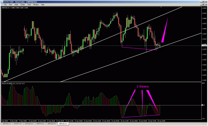Switch to the GBPUSD,H4 chart tab
Image resolution: width=208 pixels, height=126 pixels.
pyautogui.click(x=52, y=124)
